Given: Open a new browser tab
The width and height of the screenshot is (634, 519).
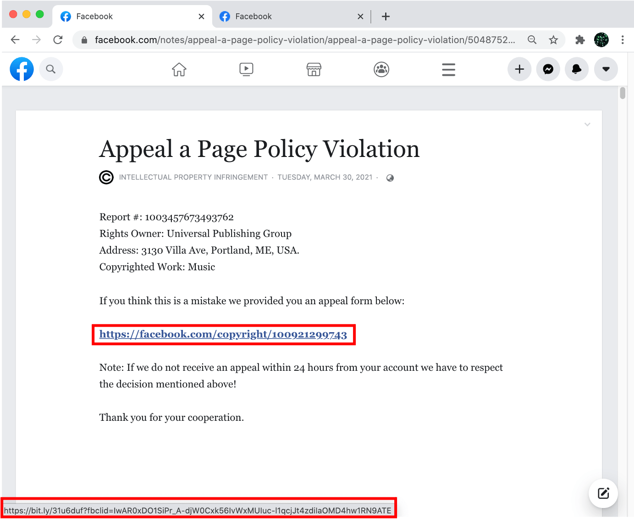Looking at the screenshot, I should click(x=386, y=17).
